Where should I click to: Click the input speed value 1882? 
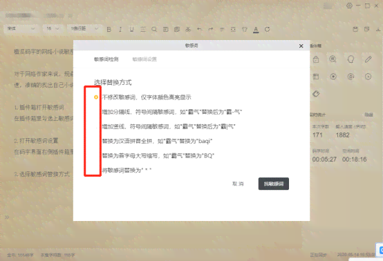click(x=342, y=135)
